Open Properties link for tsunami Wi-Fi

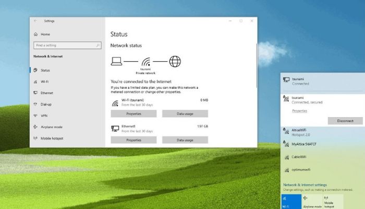coord(300,111)
